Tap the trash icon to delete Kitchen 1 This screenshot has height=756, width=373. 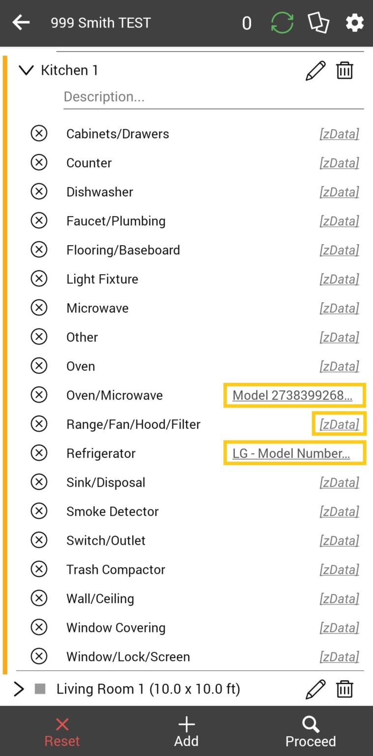pyautogui.click(x=344, y=70)
